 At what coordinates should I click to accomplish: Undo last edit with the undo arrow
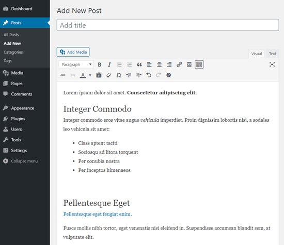point(149,75)
